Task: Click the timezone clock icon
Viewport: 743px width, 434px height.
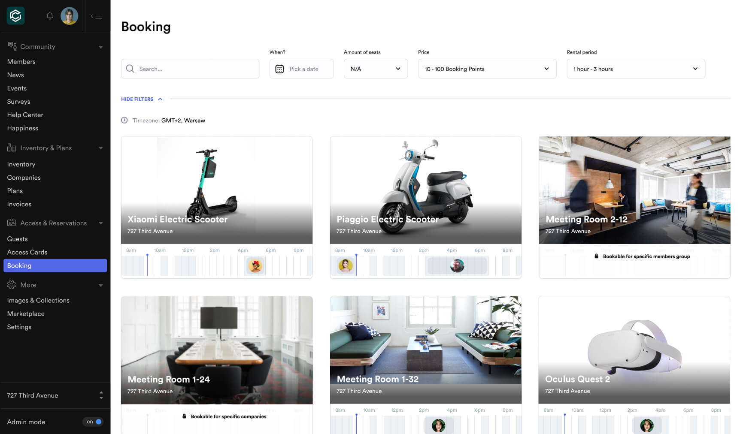Action: pos(124,120)
